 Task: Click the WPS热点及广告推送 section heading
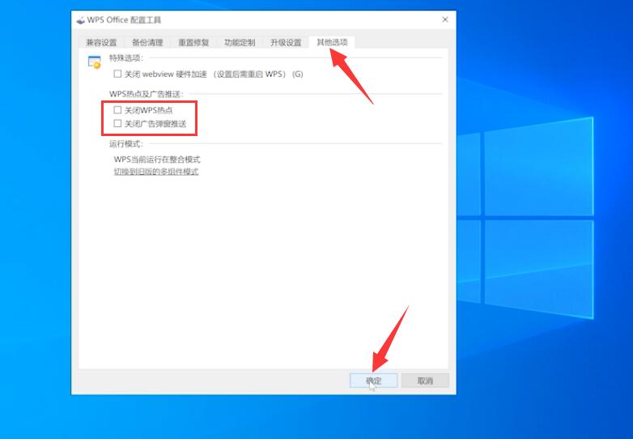coord(147,94)
